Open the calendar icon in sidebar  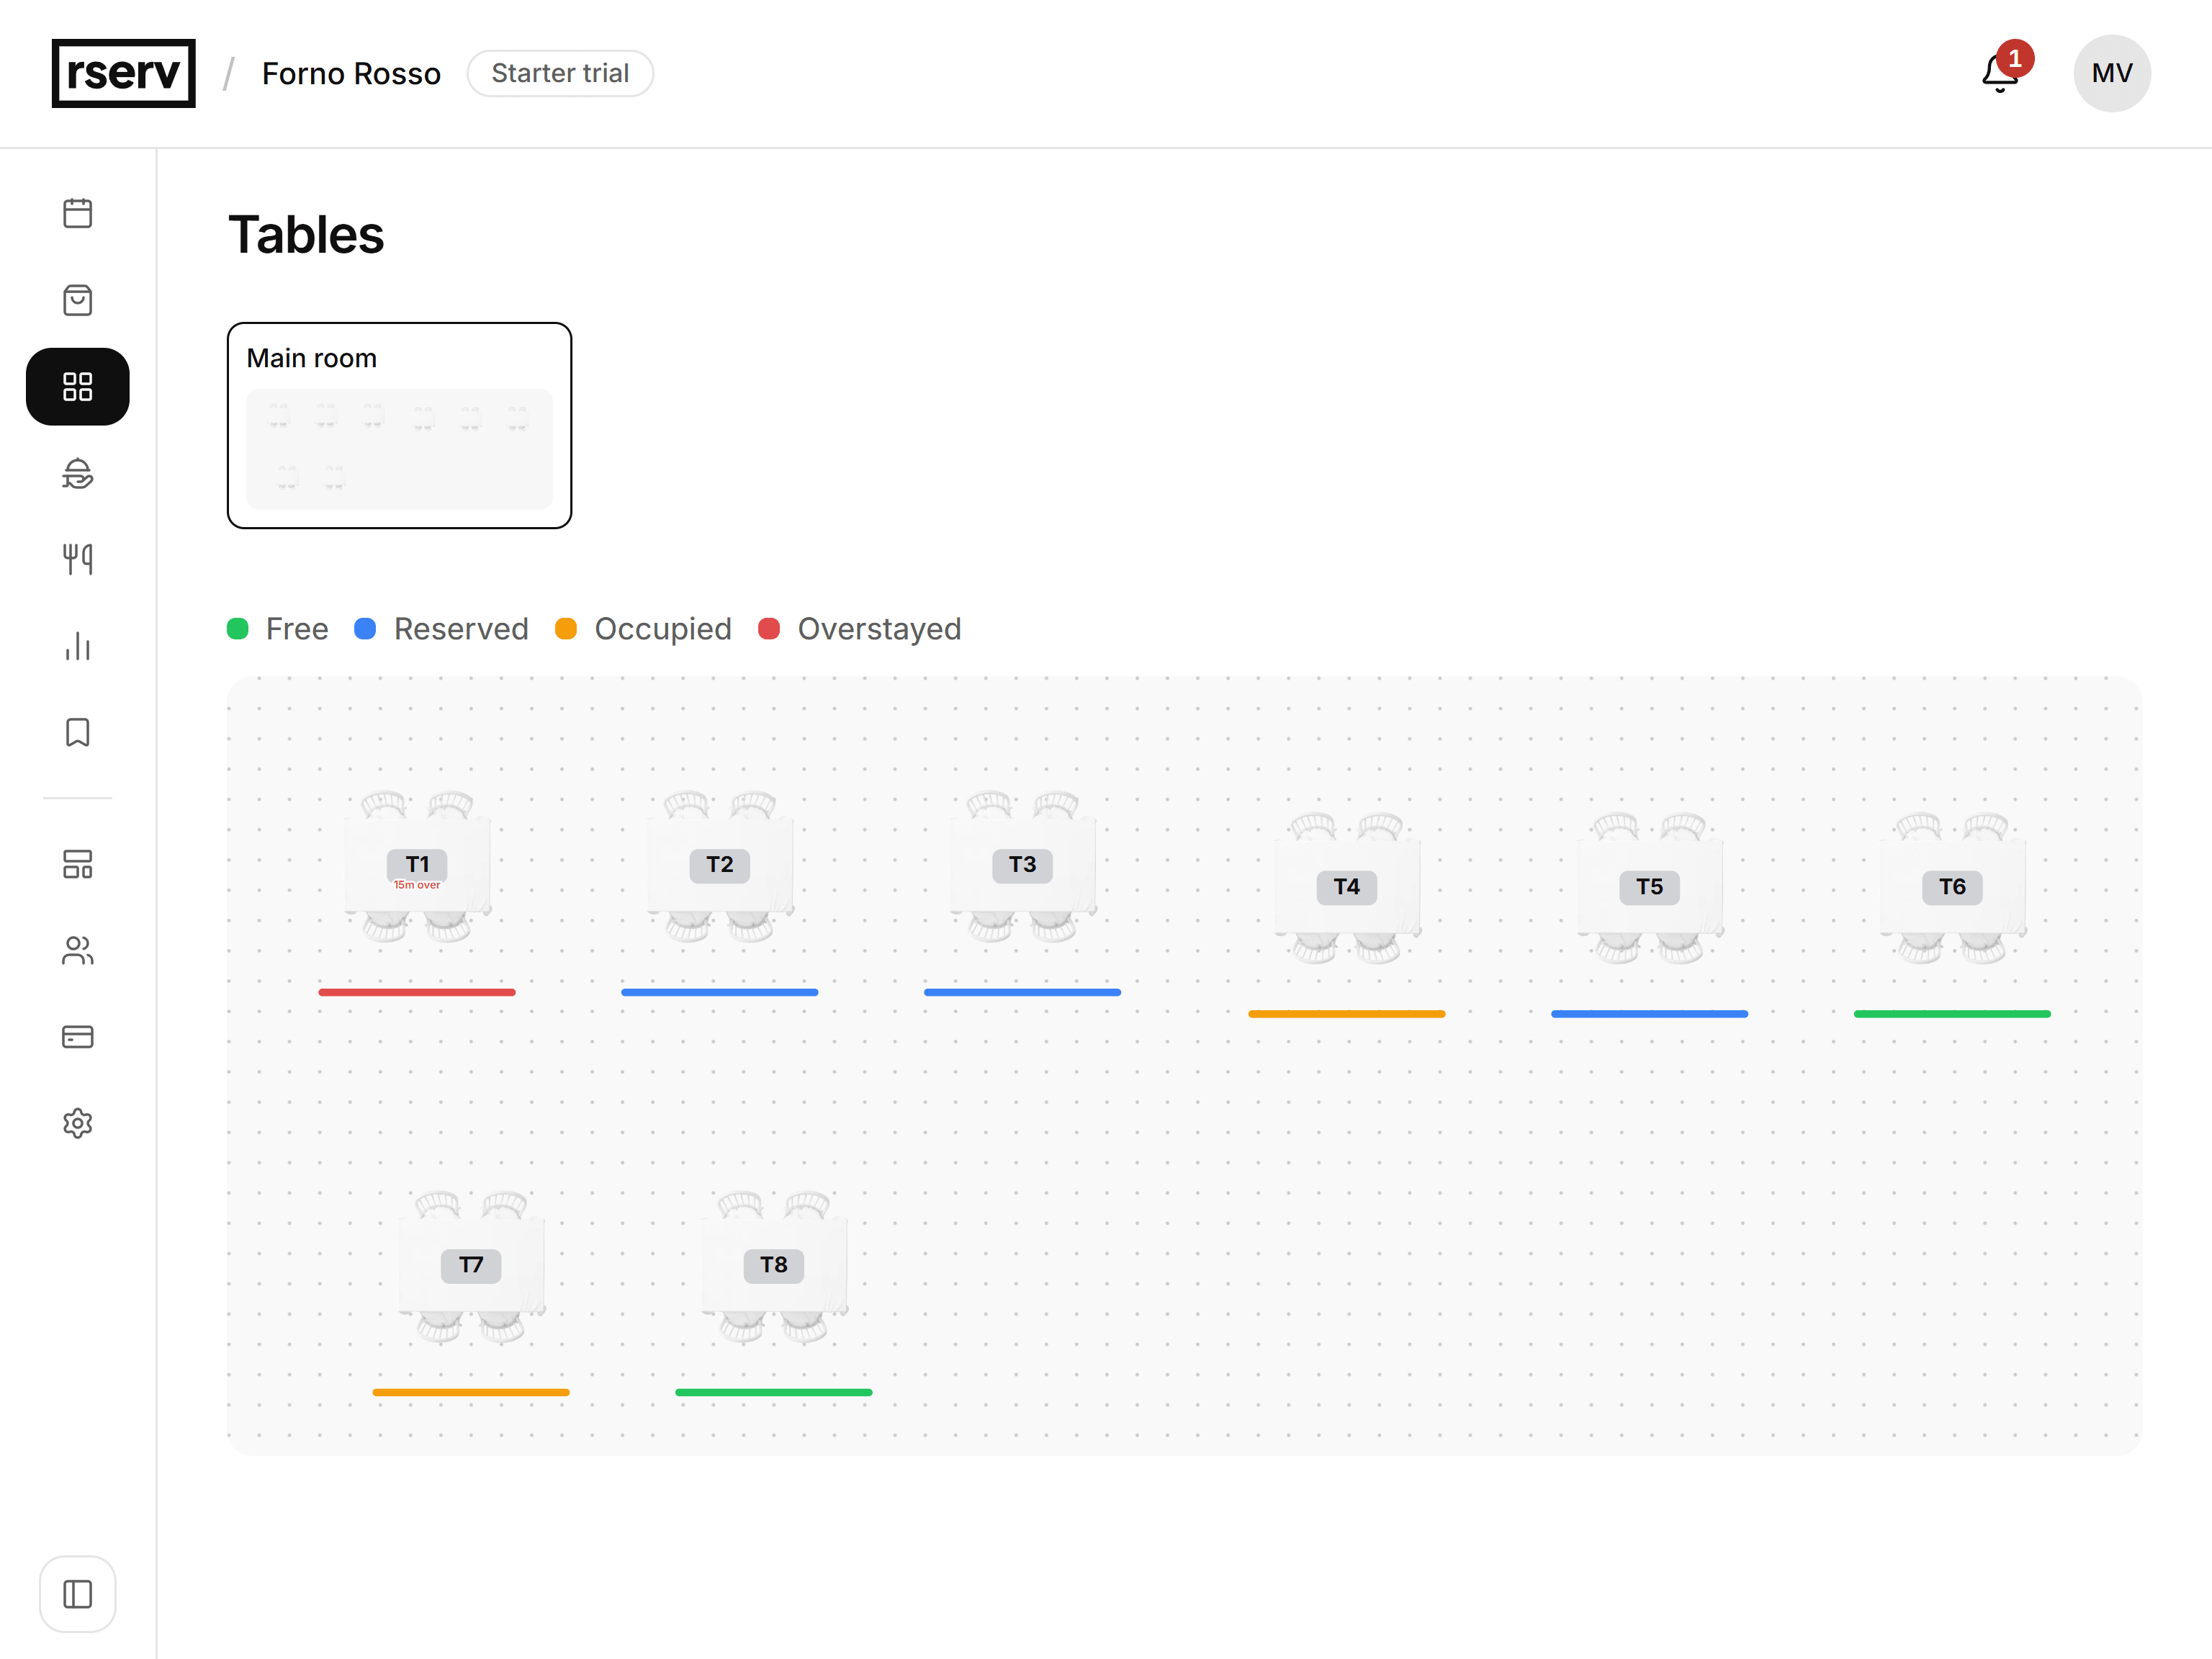pyautogui.click(x=77, y=213)
